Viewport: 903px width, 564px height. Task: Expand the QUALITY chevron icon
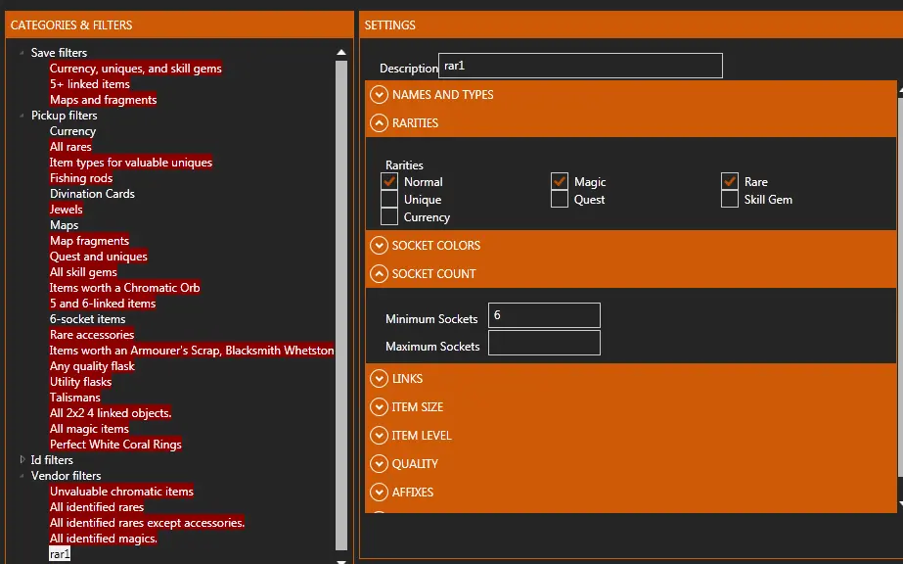[x=379, y=464]
